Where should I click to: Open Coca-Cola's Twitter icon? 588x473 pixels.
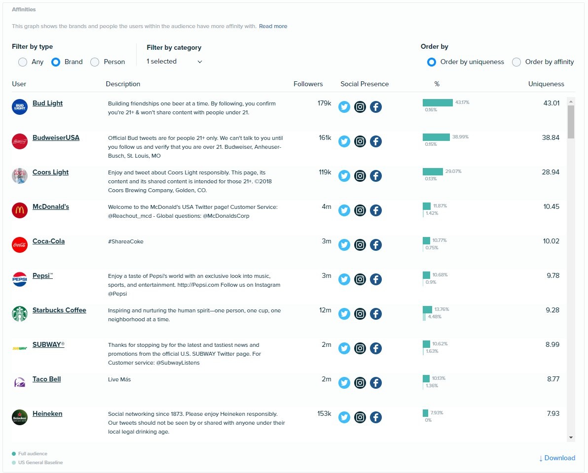click(x=344, y=244)
